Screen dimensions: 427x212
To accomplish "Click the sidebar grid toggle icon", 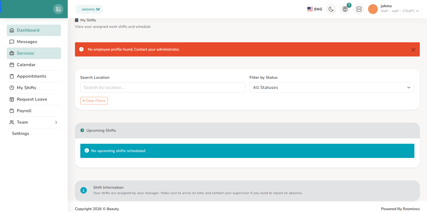I will [x=58, y=9].
